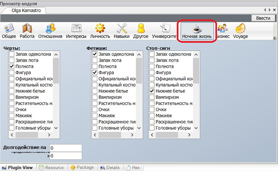278x171 pixels.
Task: Click the next tab arrow icon
Action: tap(270, 10)
